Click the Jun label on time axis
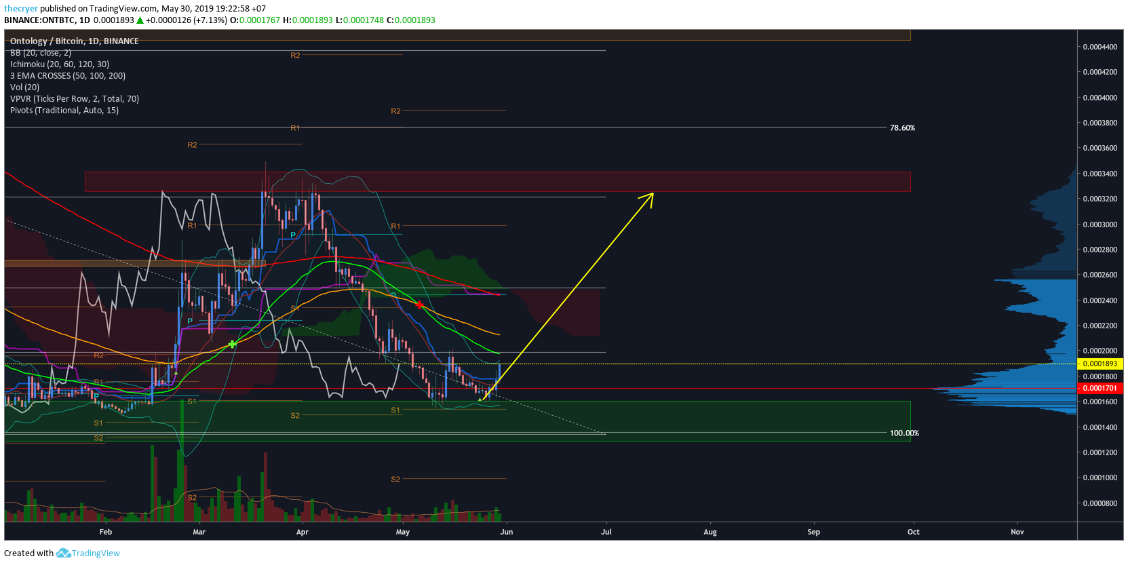Image resolution: width=1128 pixels, height=565 pixels. [x=507, y=532]
